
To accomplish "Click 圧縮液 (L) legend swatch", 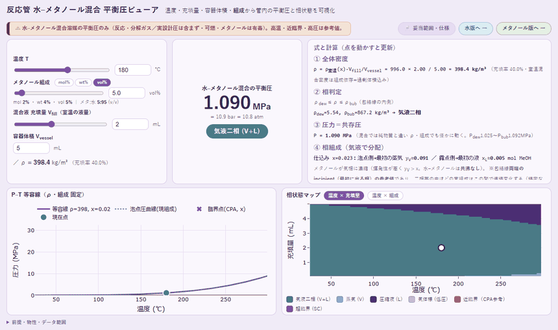I will tap(373, 299).
